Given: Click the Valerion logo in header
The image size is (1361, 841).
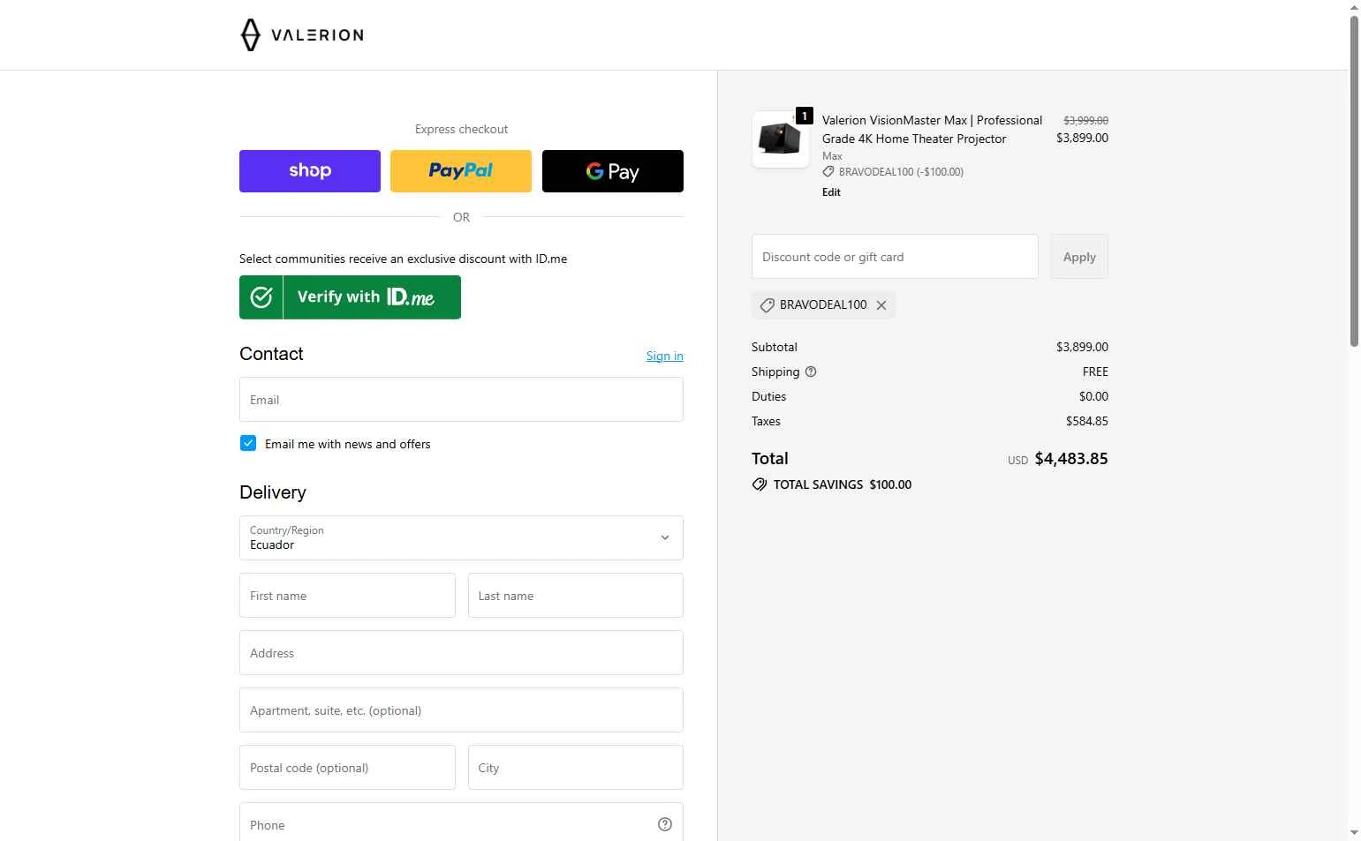Looking at the screenshot, I should 302,35.
